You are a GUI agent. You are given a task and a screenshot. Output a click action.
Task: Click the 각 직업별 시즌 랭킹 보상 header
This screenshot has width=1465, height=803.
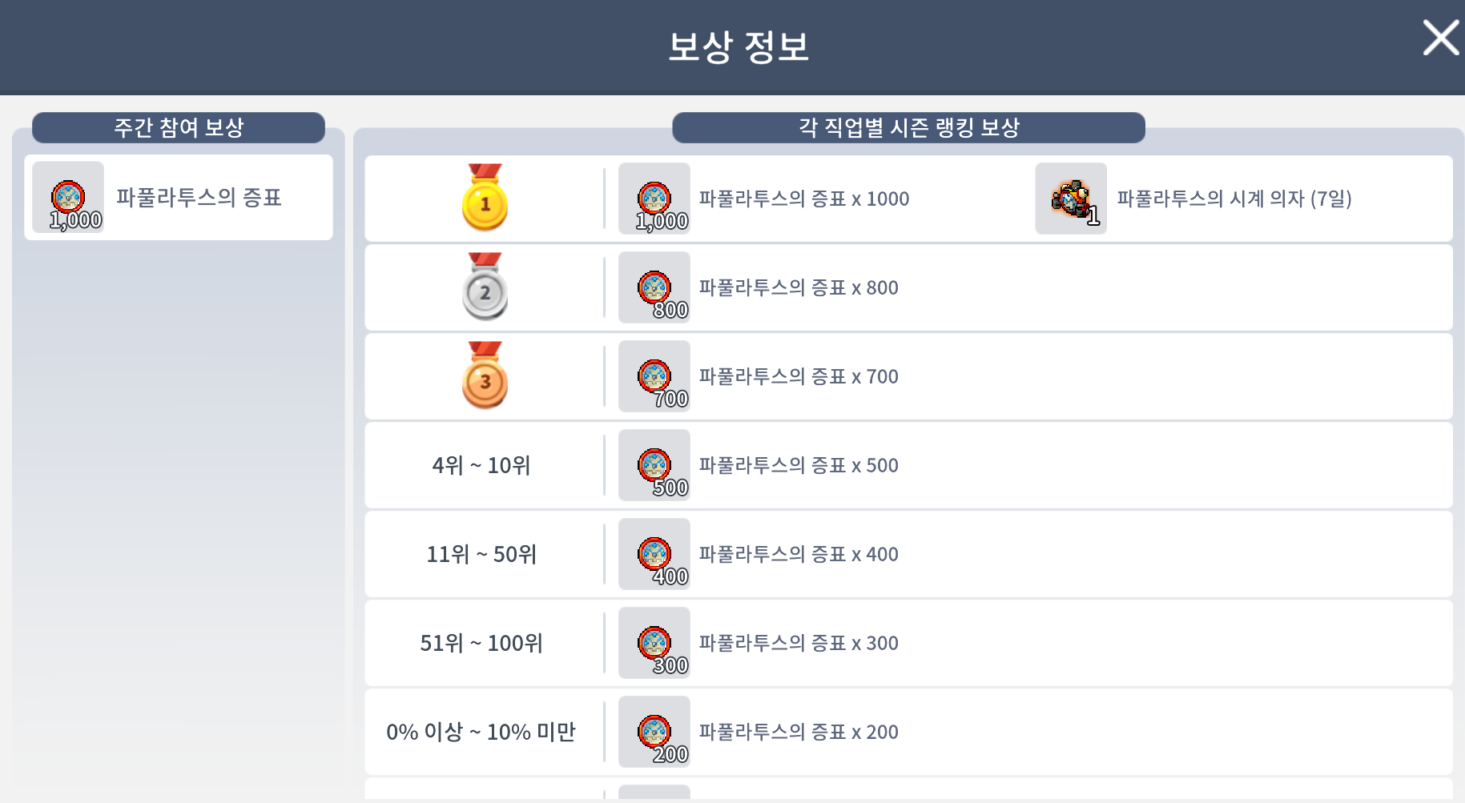tap(908, 127)
